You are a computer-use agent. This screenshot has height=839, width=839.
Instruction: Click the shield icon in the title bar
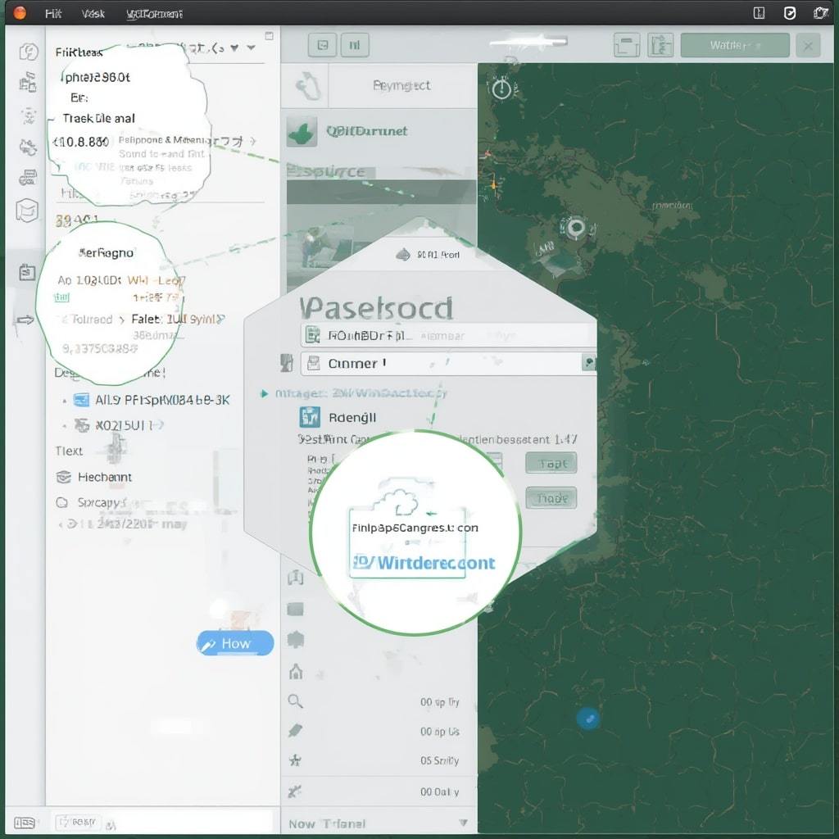pos(790,13)
